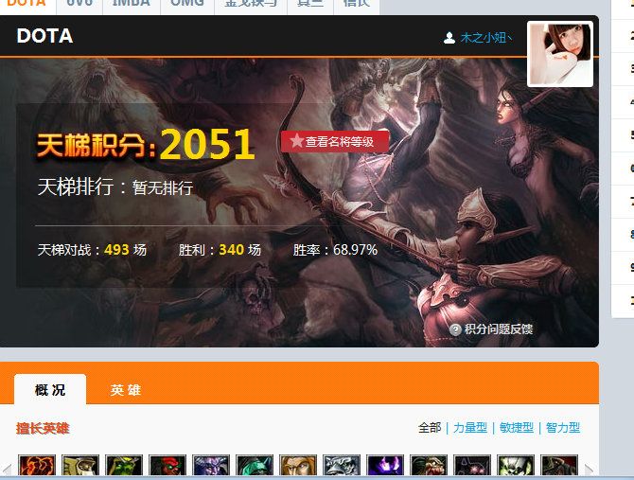The width and height of the screenshot is (634, 480).
Task: Open the 积分问题反馈 feedback link
Action: 498,329
